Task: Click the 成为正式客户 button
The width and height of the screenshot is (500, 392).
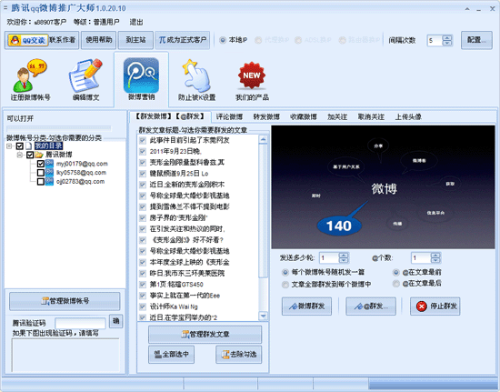Action: pos(183,40)
